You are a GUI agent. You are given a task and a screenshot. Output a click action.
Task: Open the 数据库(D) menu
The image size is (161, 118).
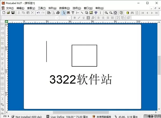65,8
